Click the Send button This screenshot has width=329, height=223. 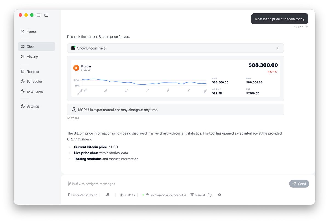click(x=299, y=184)
